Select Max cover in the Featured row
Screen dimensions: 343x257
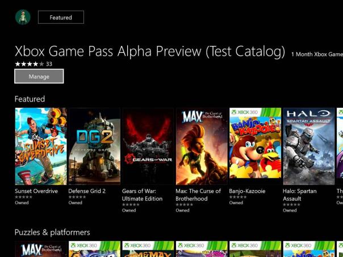[x=202, y=146]
